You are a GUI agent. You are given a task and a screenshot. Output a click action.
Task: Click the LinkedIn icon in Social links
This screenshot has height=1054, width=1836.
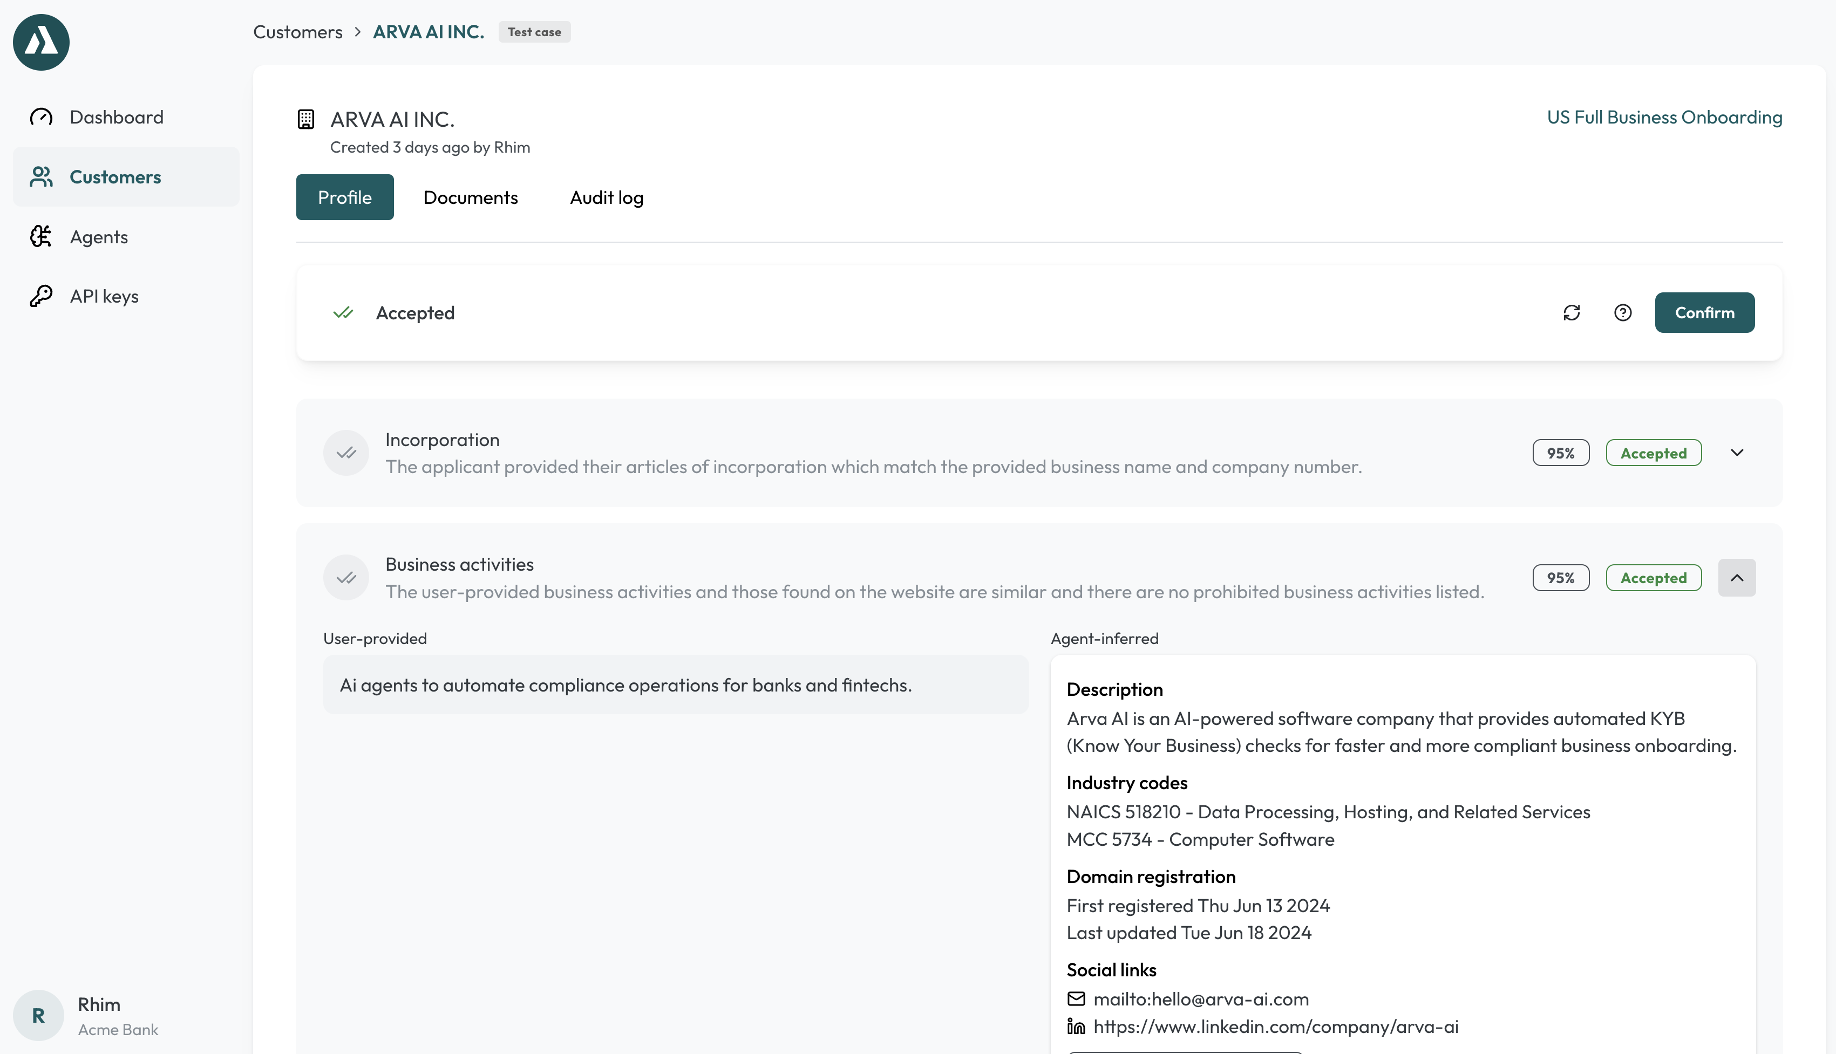[1076, 1026]
